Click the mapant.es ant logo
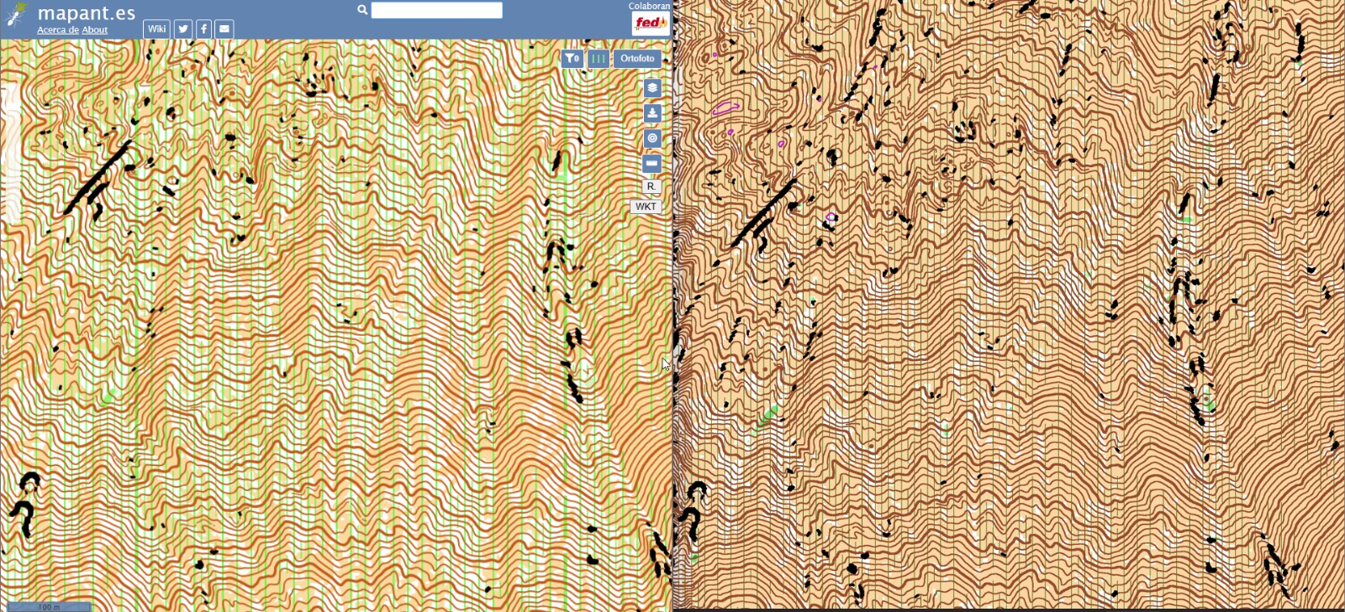This screenshot has height=612, width=1345. pyautogui.click(x=16, y=15)
